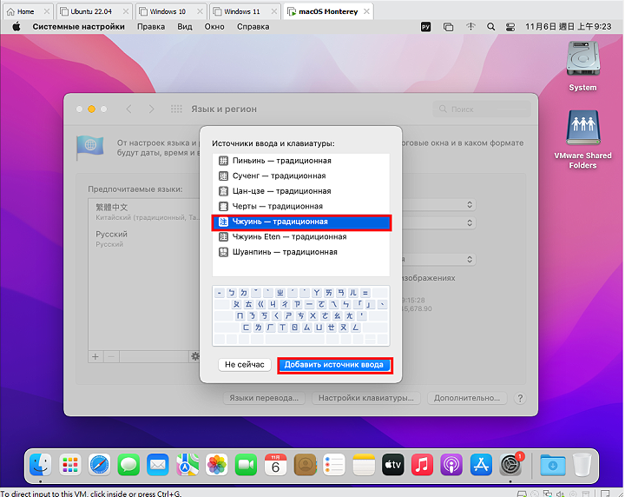Open Mail app in the Dock
This screenshot has width=625, height=497.
pos(158,465)
